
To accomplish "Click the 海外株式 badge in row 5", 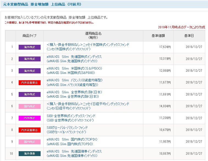I will [x=30, y=94].
